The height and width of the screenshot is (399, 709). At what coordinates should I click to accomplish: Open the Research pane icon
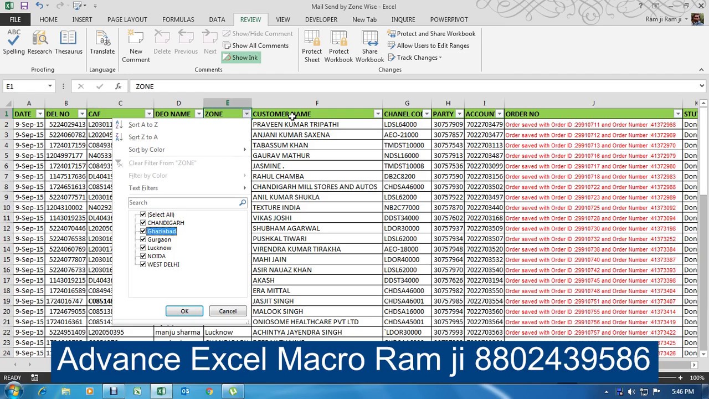[39, 42]
